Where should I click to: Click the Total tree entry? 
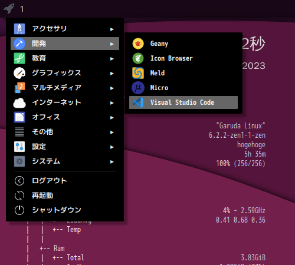[x=76, y=257]
